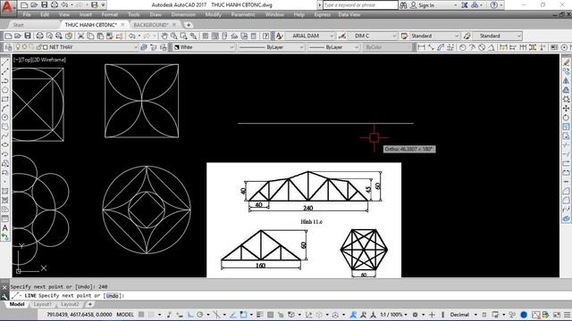Click the New drawing icon in Standard toolbar

[8, 36]
